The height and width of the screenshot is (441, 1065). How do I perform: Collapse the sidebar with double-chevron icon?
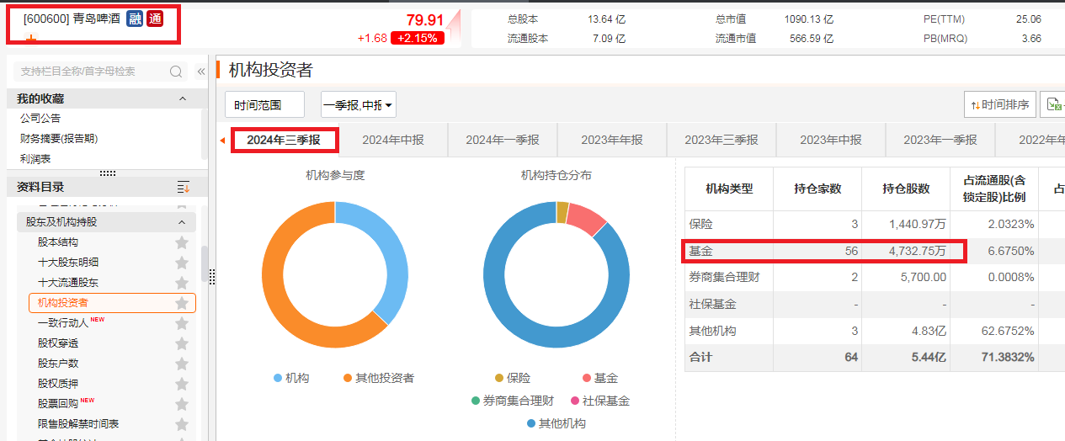pos(201,72)
